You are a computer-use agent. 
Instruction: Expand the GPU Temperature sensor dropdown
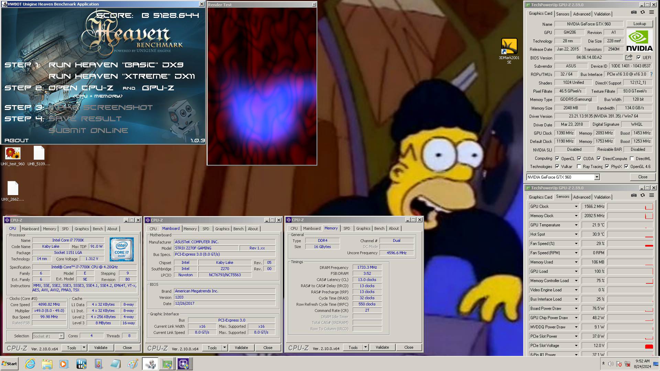(576, 225)
